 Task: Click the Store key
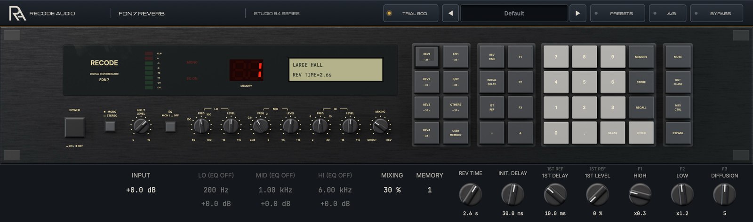pos(641,82)
